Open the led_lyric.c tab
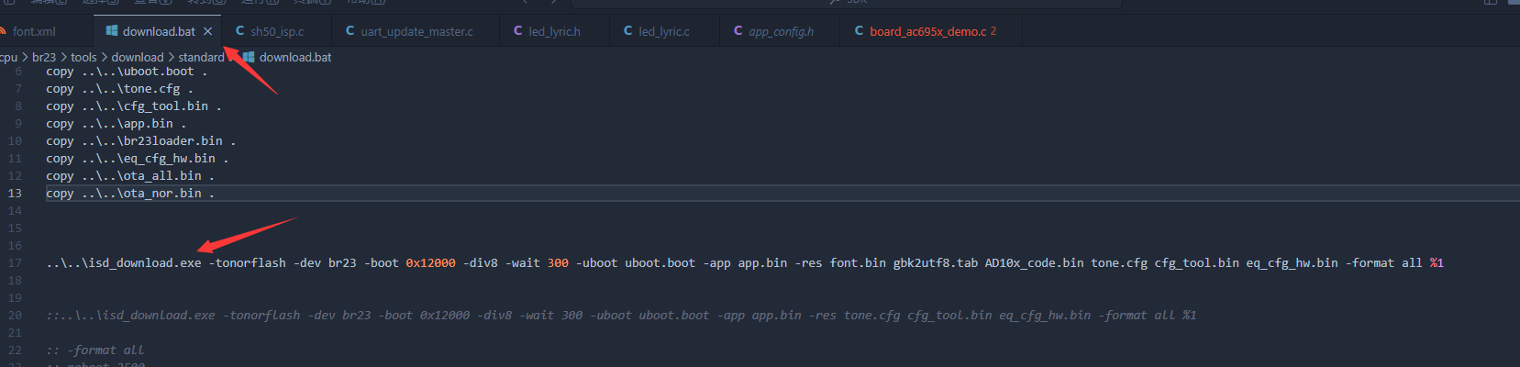Screen dimensions: 1520x367 click(x=664, y=31)
